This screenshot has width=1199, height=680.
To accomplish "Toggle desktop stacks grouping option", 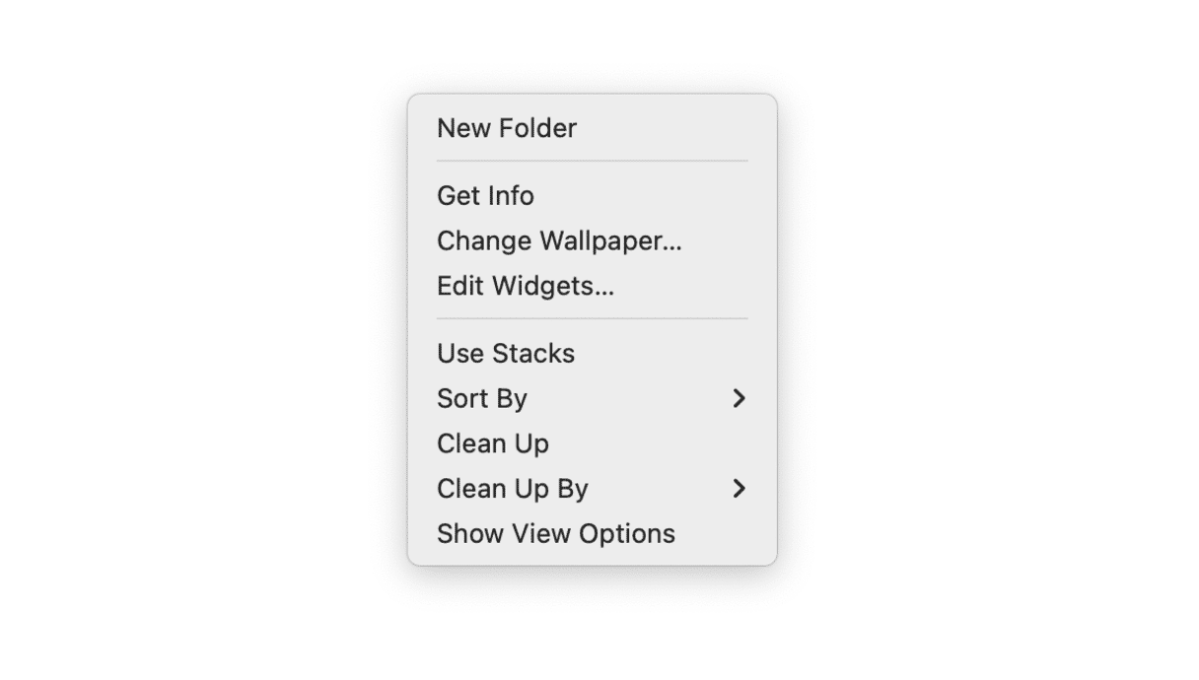I will pyautogui.click(x=506, y=353).
